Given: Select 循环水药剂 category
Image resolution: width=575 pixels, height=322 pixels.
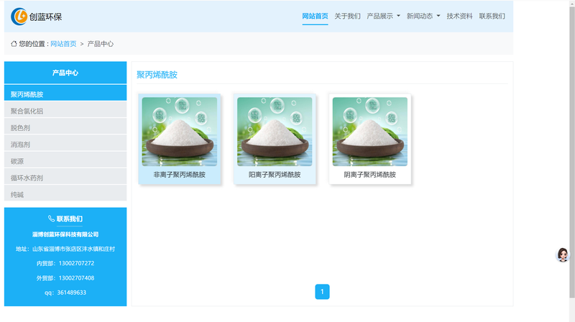Looking at the screenshot, I should (x=65, y=178).
